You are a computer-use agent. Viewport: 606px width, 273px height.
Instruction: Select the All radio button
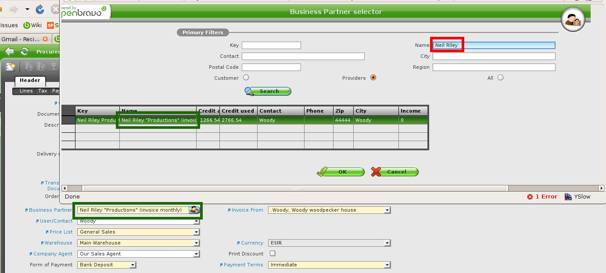[x=500, y=78]
